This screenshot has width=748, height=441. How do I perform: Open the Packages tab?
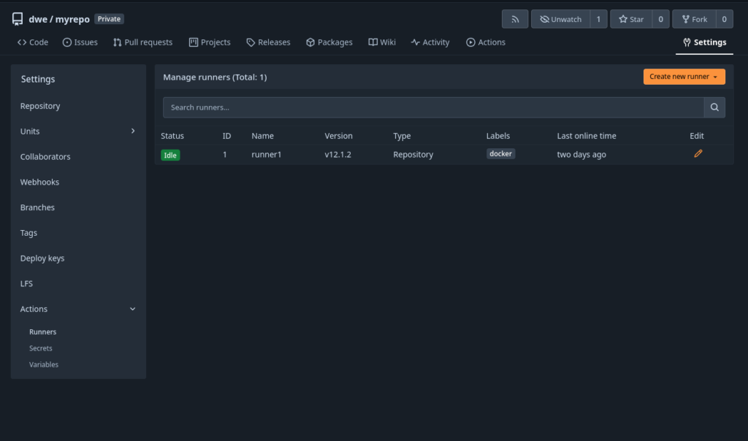click(x=329, y=42)
